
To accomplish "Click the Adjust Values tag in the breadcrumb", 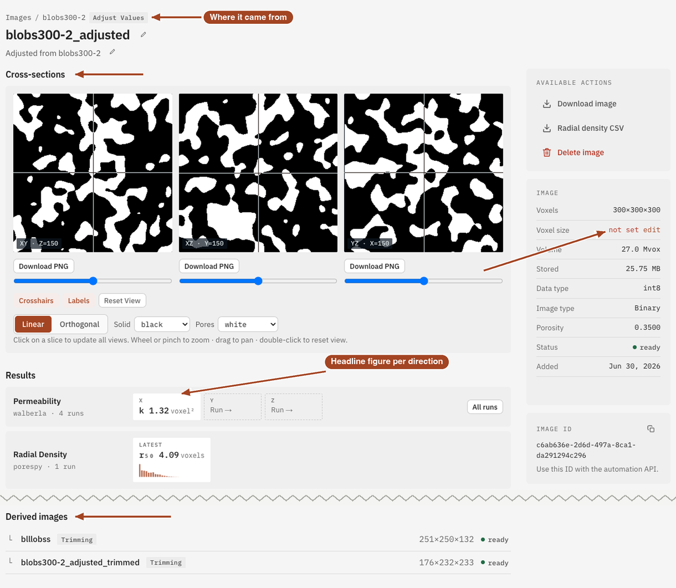I will pyautogui.click(x=118, y=18).
